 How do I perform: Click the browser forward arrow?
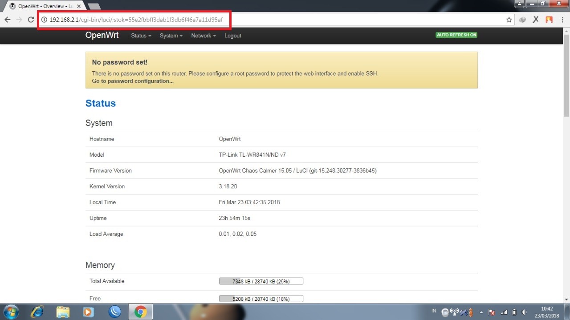click(19, 20)
